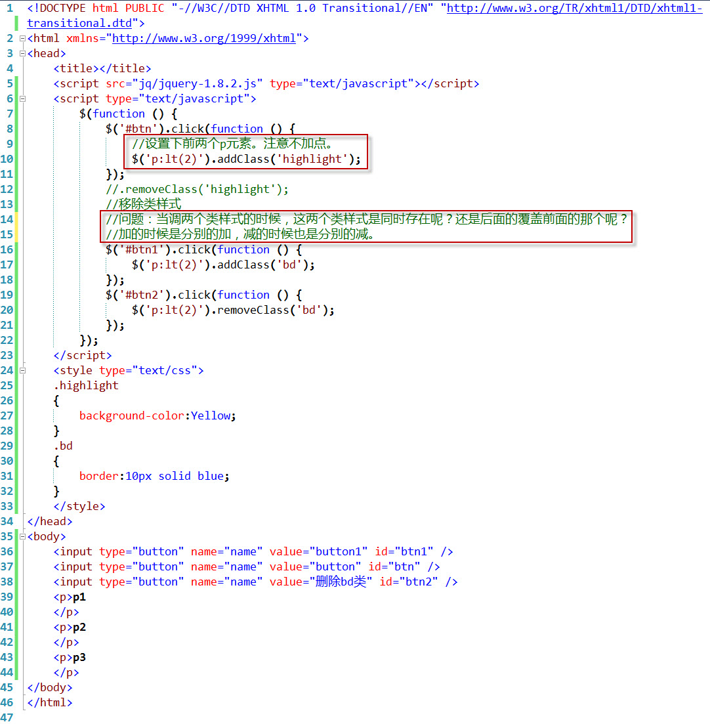This screenshot has width=710, height=724.
Task: Click line number 14 in the gutter
Action: 7,219
